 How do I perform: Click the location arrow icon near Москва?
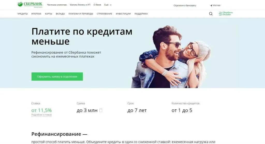[211, 6]
